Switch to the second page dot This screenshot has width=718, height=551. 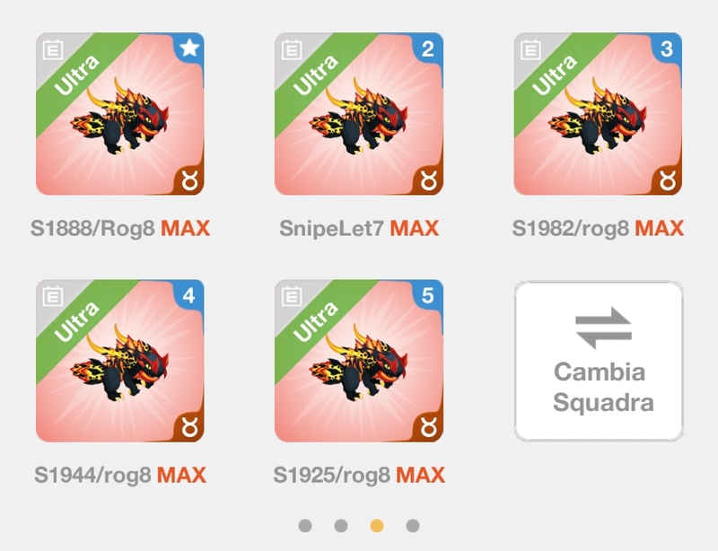(x=341, y=525)
